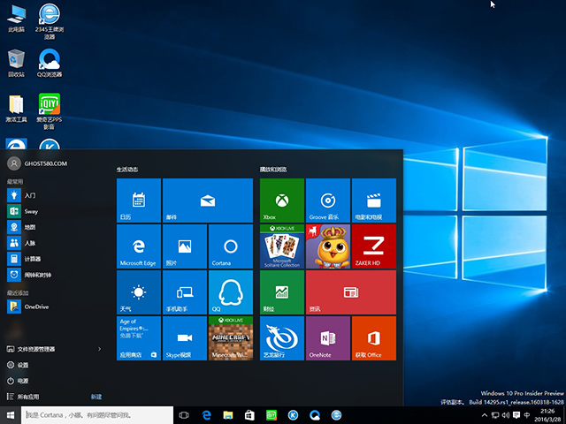566x424 pixels.
Task: Open the Minecraft tile
Action: point(230,338)
